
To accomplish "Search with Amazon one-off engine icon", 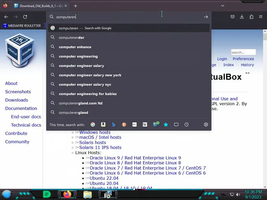I will [x=103, y=125].
